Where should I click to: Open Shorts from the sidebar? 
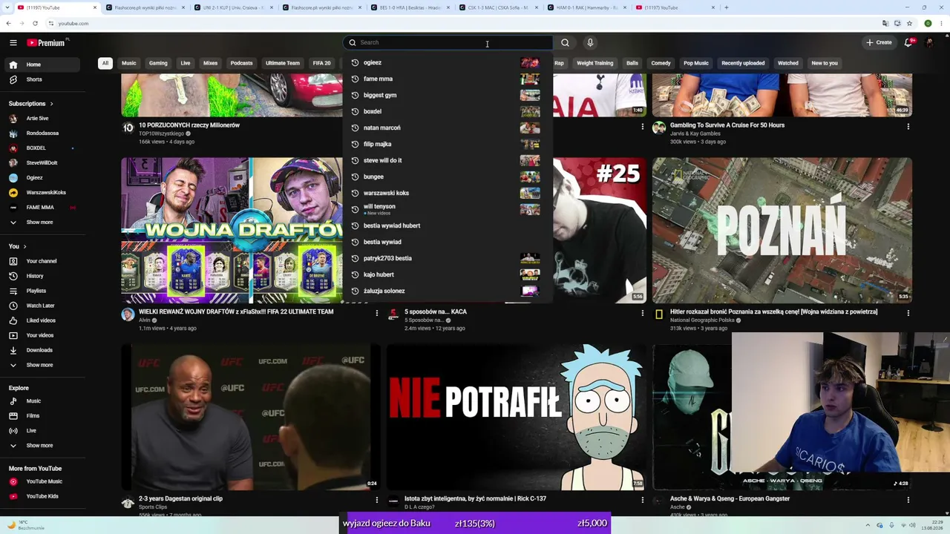42,79
